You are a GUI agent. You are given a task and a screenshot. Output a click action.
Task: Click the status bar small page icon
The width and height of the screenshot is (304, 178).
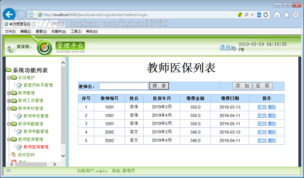pyautogui.click(x=8, y=171)
